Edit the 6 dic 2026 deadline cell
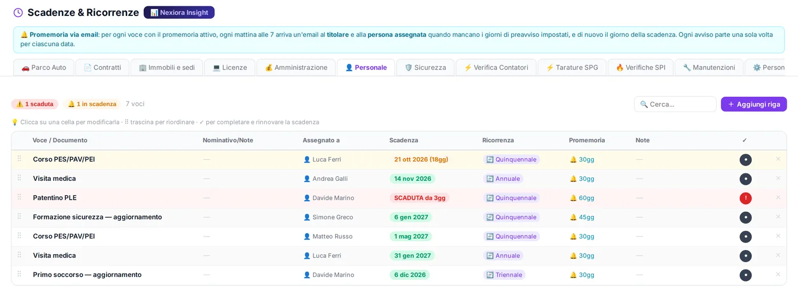The height and width of the screenshot is (294, 798). [x=410, y=275]
